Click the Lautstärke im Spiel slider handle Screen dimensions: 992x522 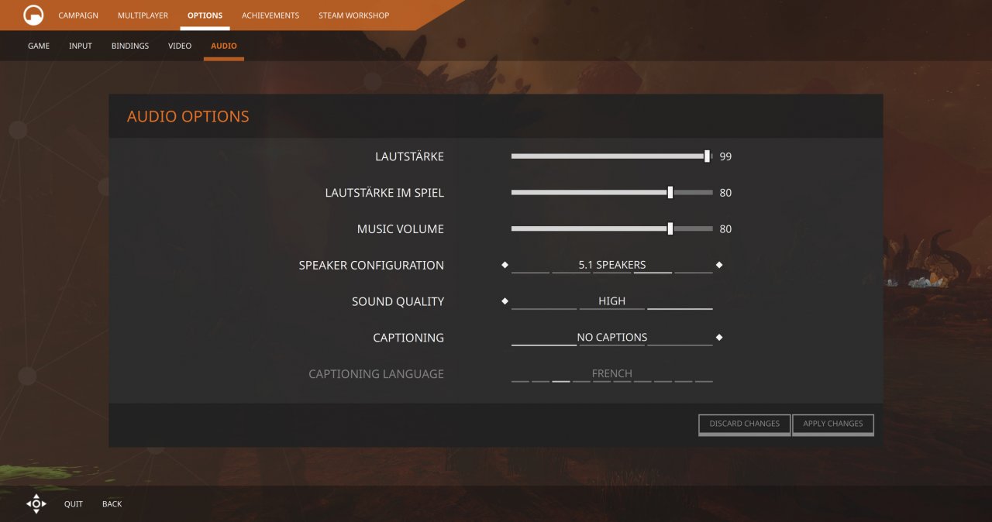click(x=670, y=193)
